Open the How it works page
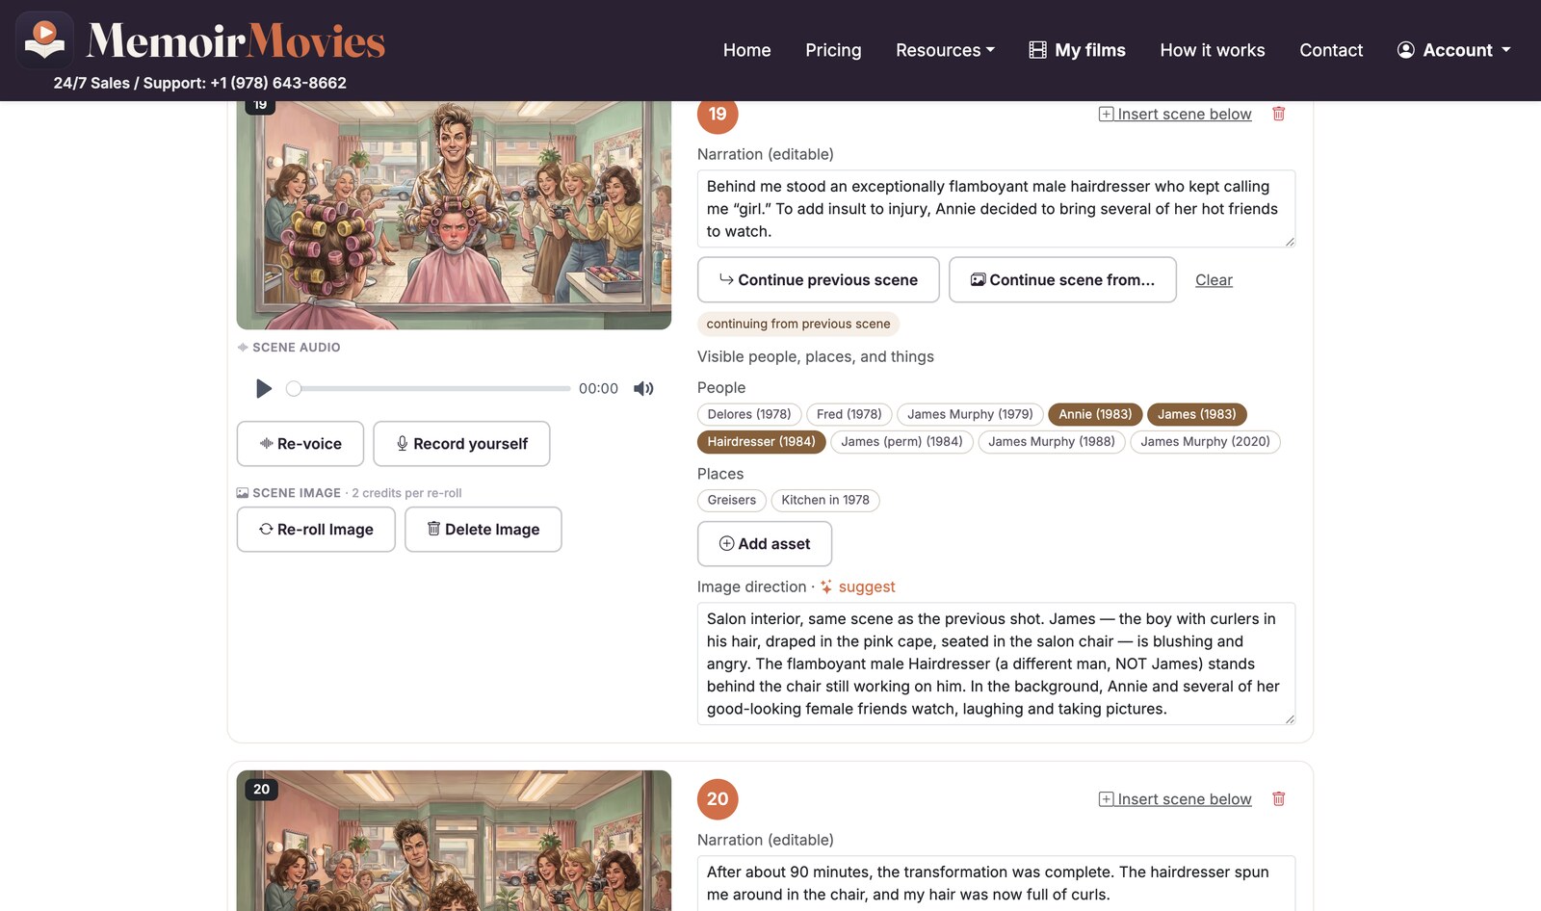1541x911 pixels. coord(1213,50)
